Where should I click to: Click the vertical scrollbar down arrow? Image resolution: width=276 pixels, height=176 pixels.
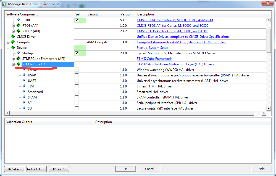click(269, 108)
